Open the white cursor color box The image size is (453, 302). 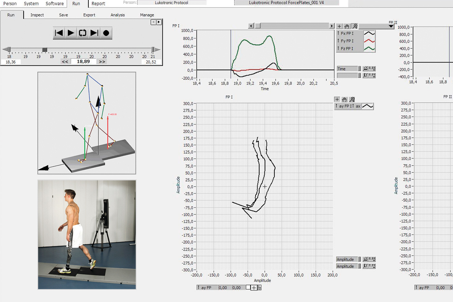pyautogui.click(x=248, y=287)
